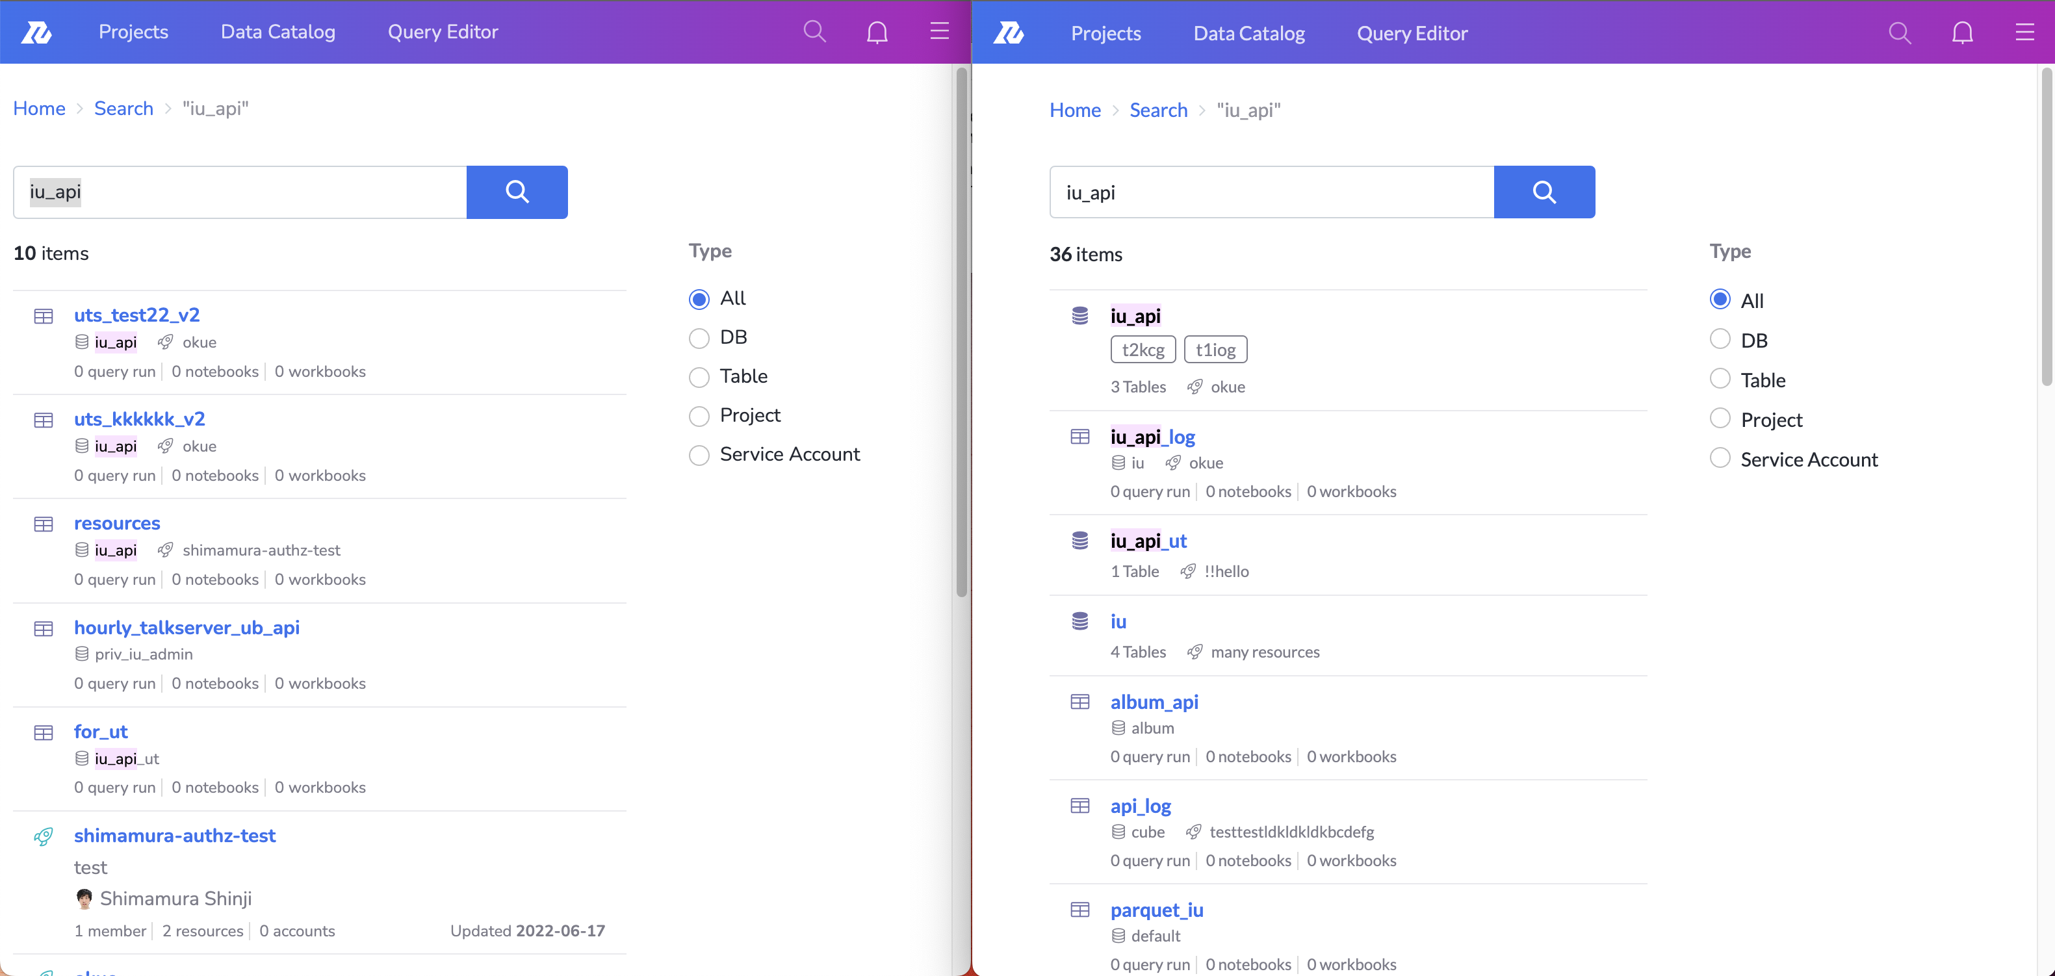Click the t2kcg tag on iu_api
Screen dimensions: 2055x976
(1143, 349)
